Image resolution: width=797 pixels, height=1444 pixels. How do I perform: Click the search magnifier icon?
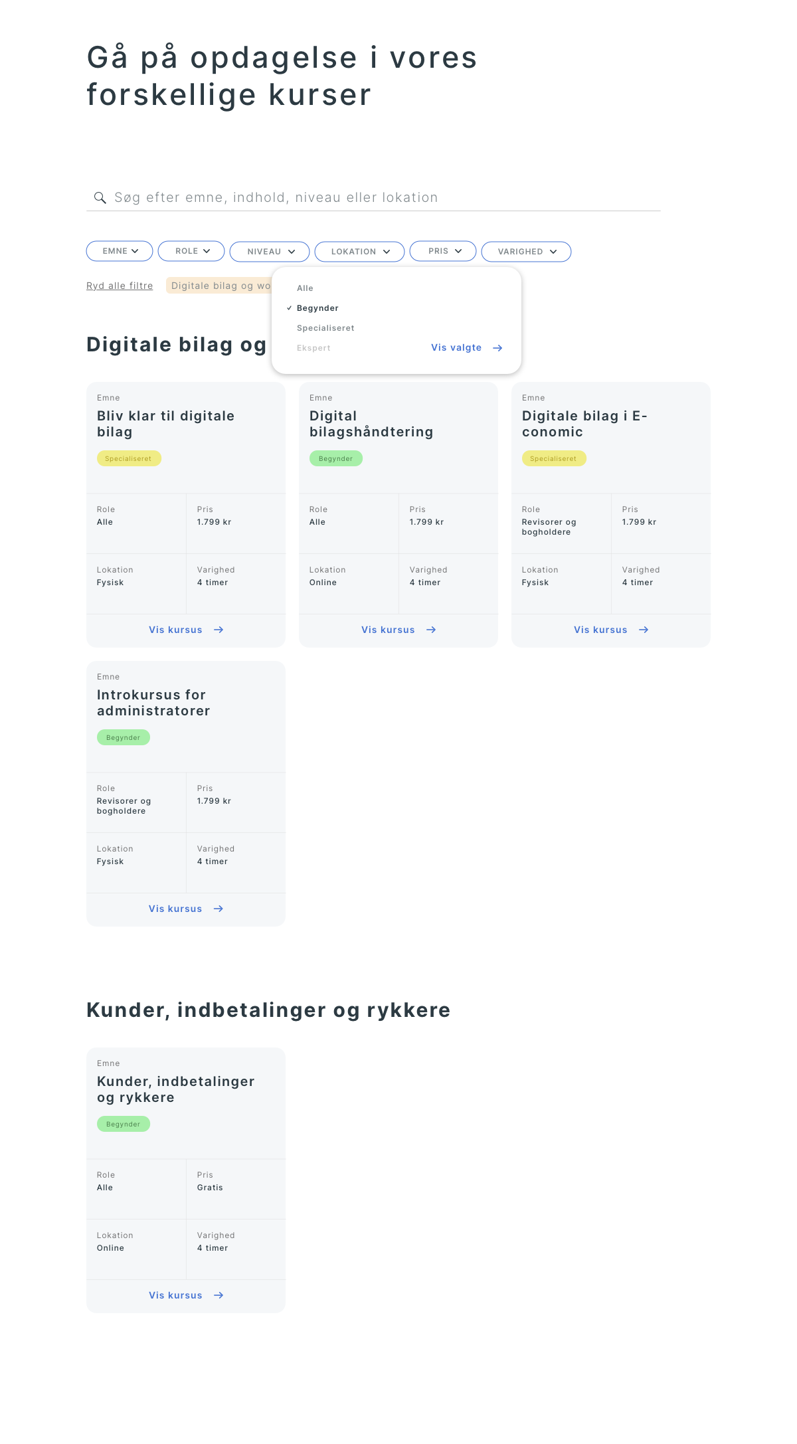(x=100, y=198)
